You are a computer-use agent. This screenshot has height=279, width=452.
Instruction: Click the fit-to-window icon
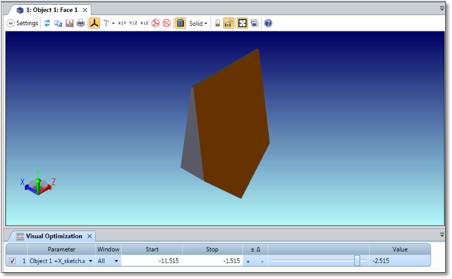(x=242, y=23)
